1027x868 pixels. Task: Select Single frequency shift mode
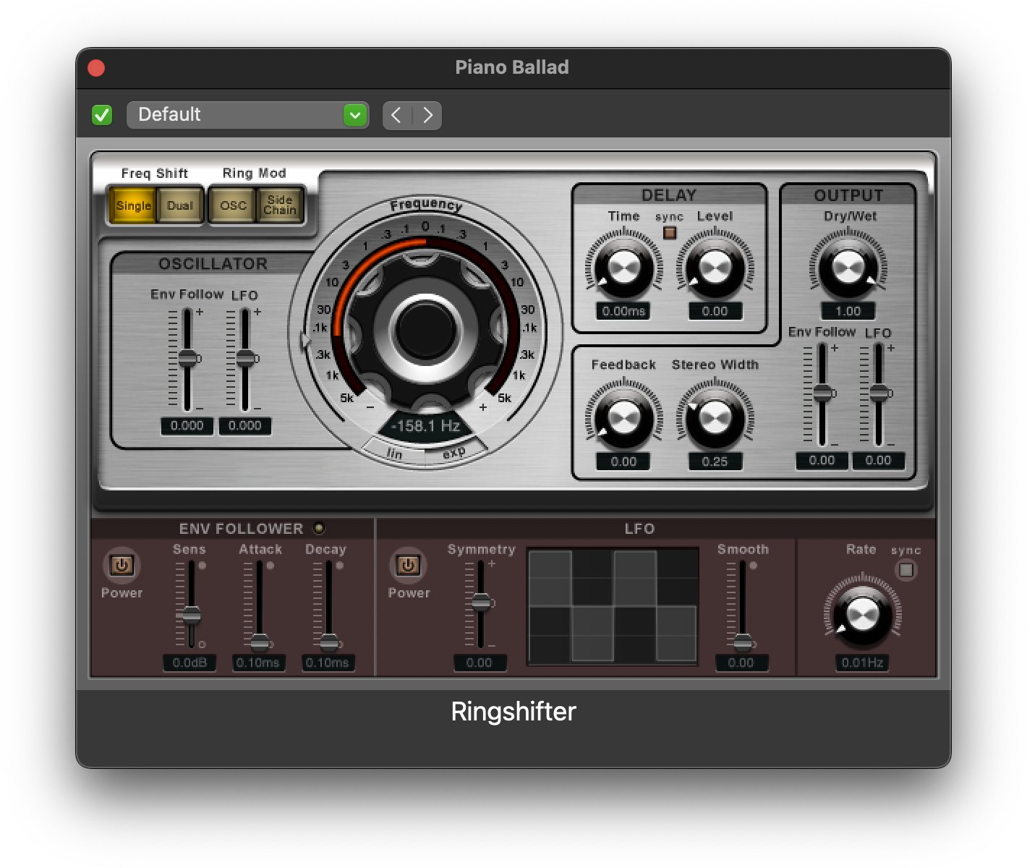point(134,205)
